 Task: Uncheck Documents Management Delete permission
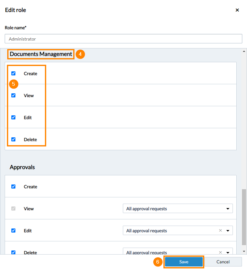pyautogui.click(x=14, y=139)
